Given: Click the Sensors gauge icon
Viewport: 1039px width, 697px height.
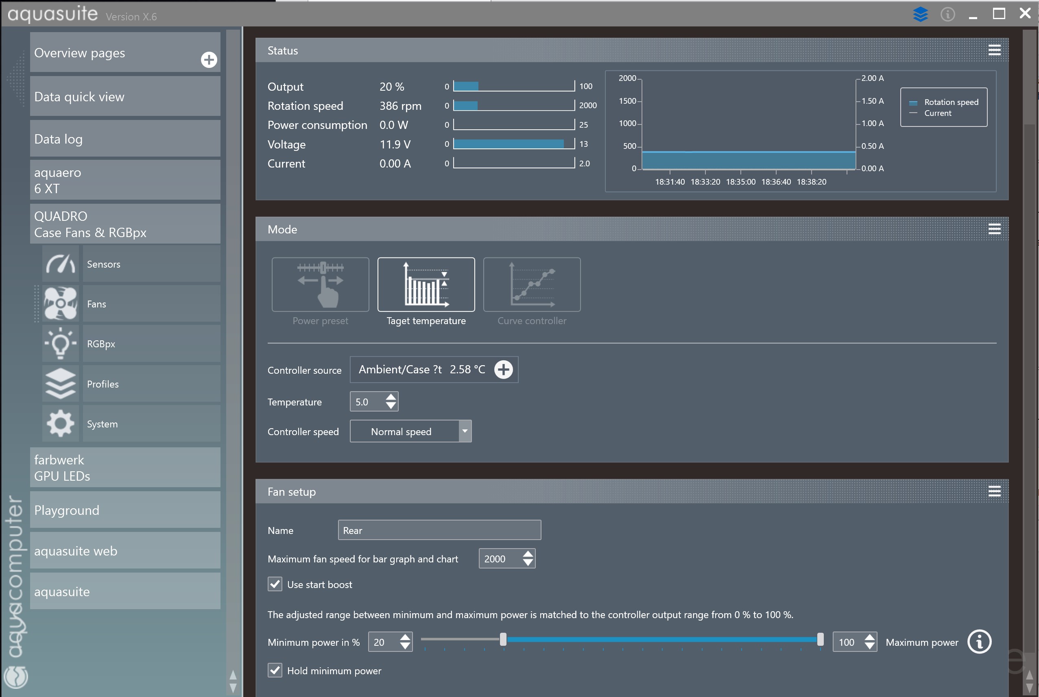Looking at the screenshot, I should [x=61, y=264].
